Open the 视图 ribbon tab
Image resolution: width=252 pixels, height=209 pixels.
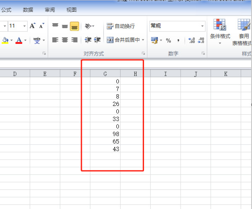point(71,10)
